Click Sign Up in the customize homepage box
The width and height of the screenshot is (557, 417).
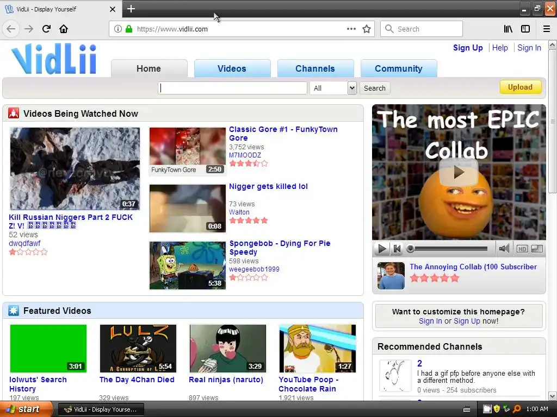tap(467, 321)
